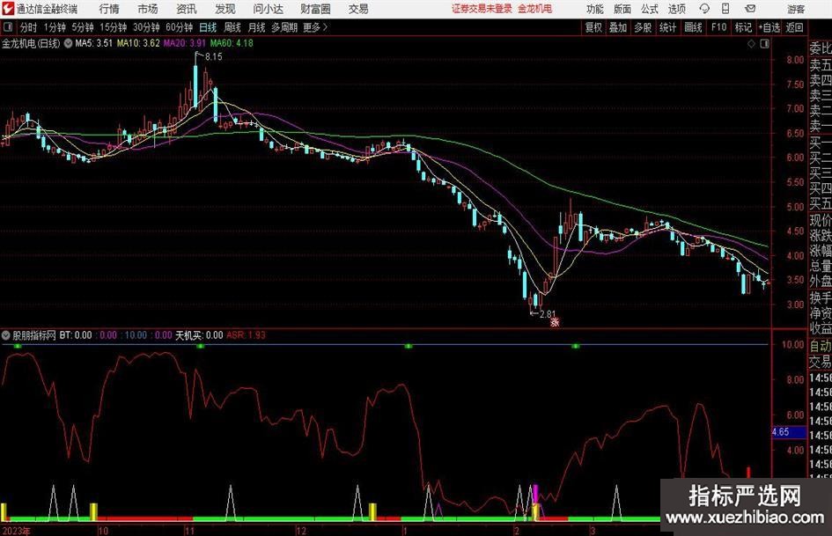This screenshot has width=832, height=536.
Task: Click the 返回 back button
Action: [794, 27]
